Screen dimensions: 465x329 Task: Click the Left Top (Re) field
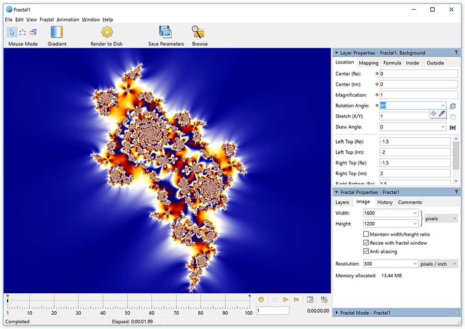click(x=415, y=142)
